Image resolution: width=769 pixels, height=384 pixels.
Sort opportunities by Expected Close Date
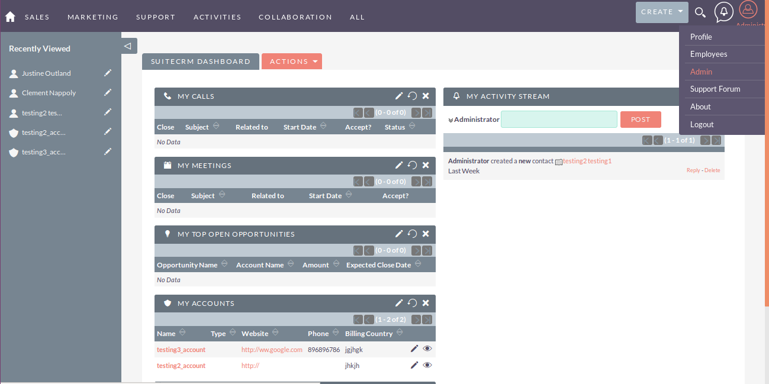[x=418, y=264]
